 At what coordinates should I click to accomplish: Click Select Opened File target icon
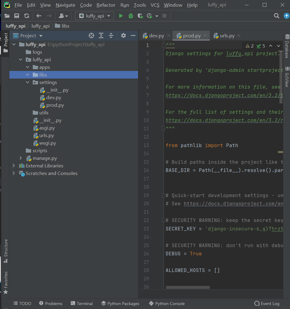click(91, 36)
